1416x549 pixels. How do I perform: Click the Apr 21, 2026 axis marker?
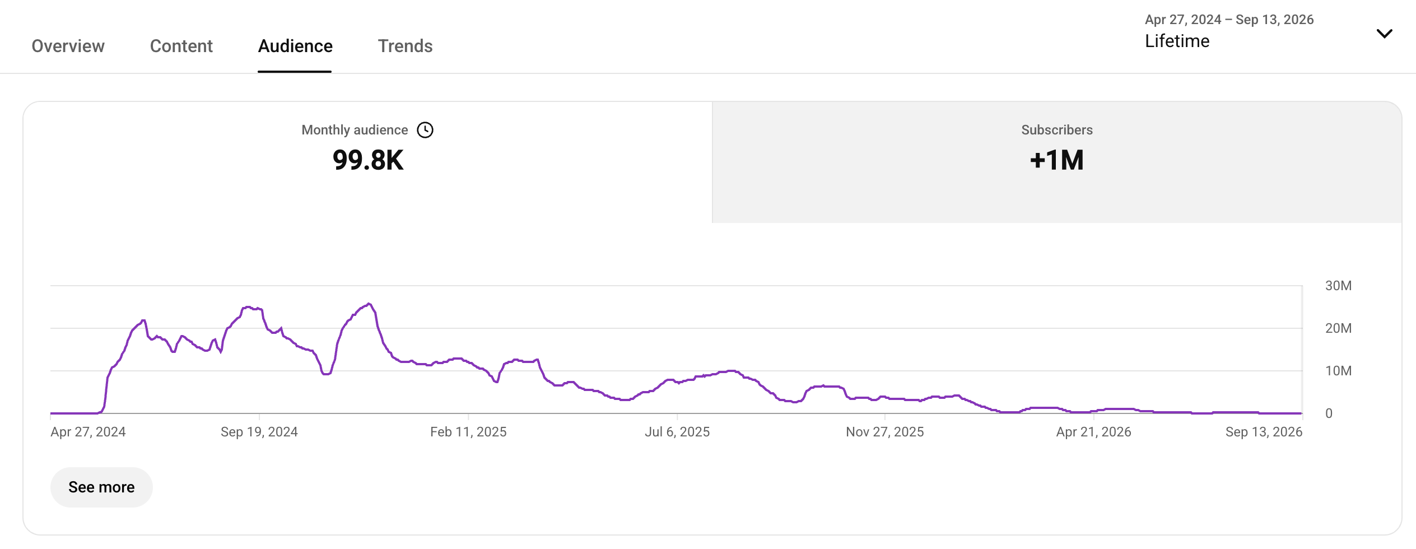tap(1093, 432)
